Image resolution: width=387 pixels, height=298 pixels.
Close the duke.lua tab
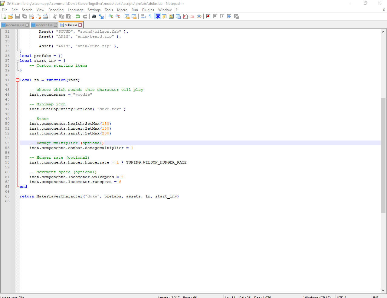tap(80, 25)
